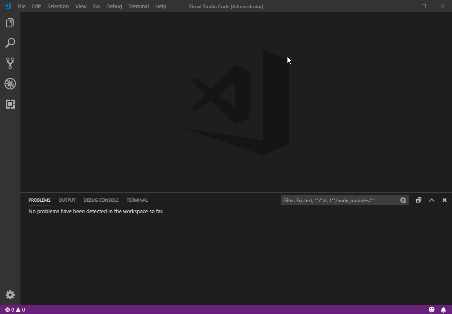Screen dimensions: 452x314
Task: Open the Extensions view
Action: 10,104
